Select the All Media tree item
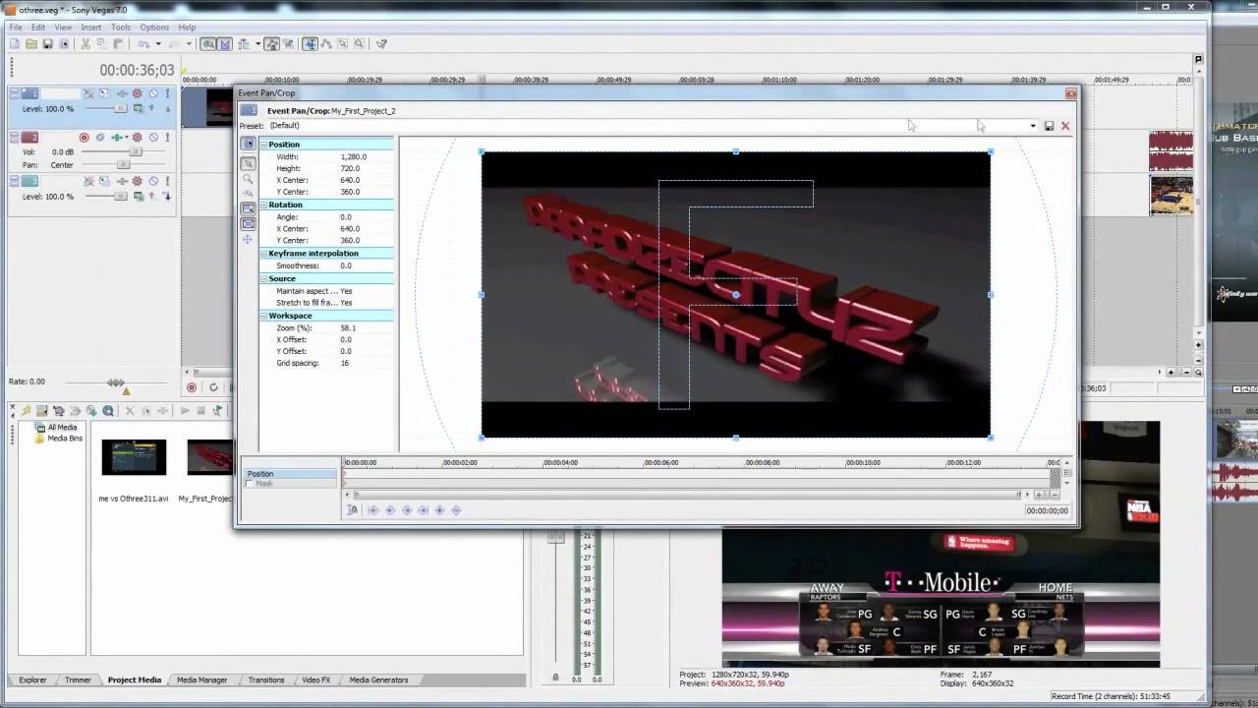Image resolution: width=1258 pixels, height=708 pixels. (62, 428)
